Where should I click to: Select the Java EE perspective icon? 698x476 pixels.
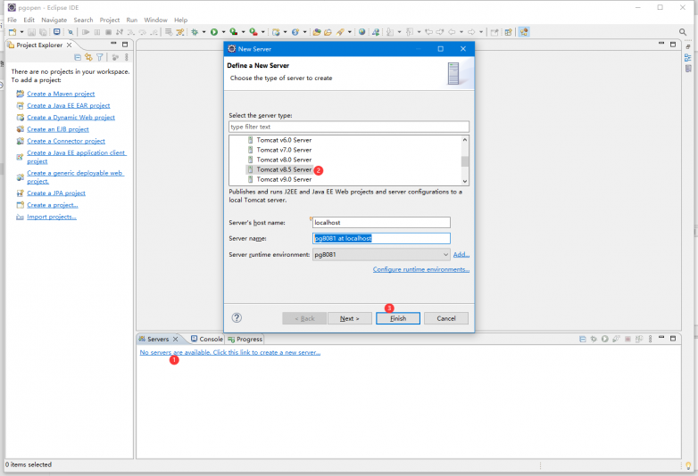click(523, 32)
